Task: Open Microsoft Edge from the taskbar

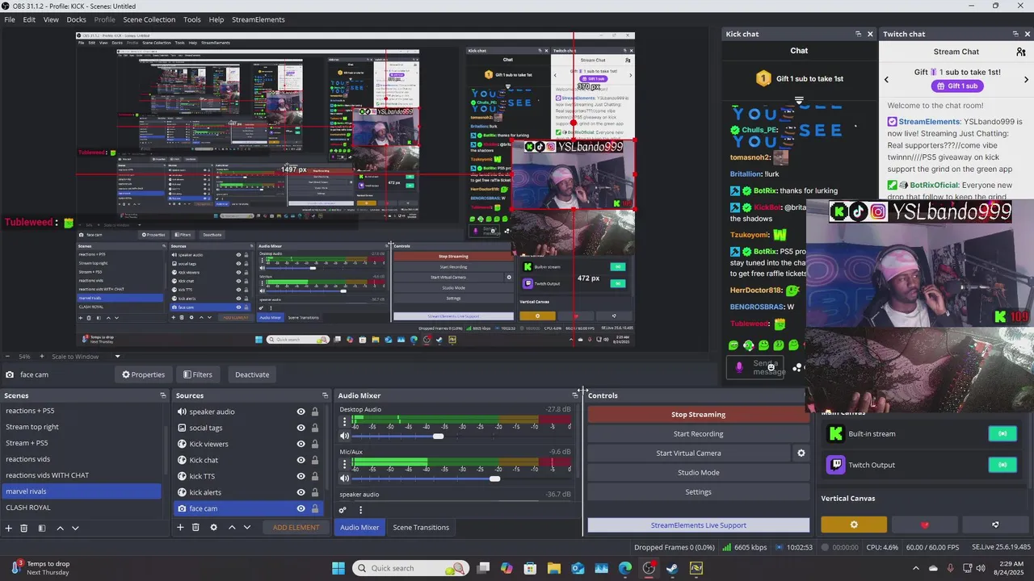Action: click(x=625, y=568)
